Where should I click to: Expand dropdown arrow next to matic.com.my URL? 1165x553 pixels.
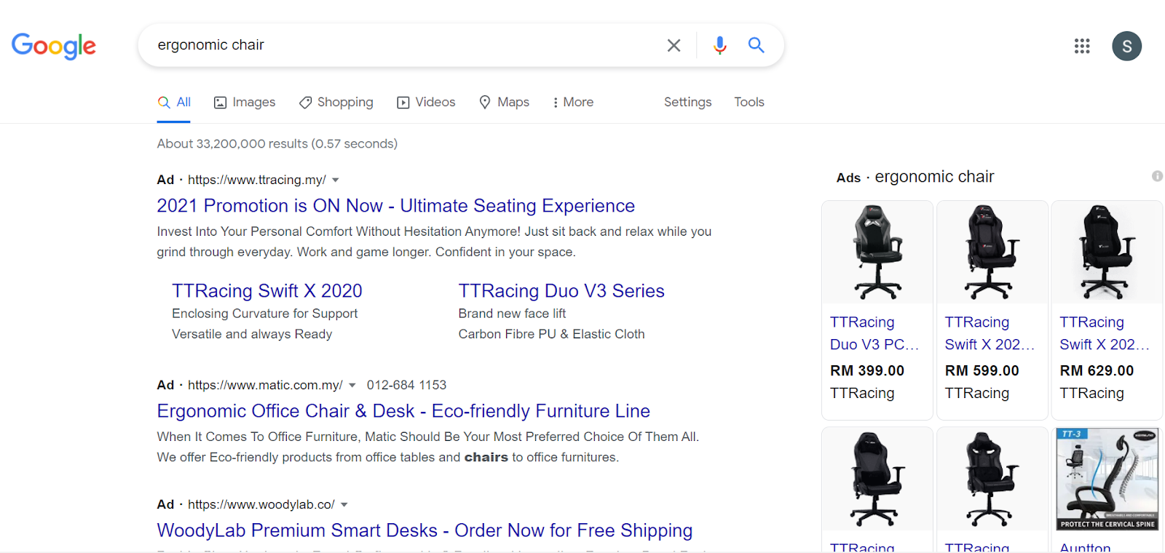click(352, 385)
